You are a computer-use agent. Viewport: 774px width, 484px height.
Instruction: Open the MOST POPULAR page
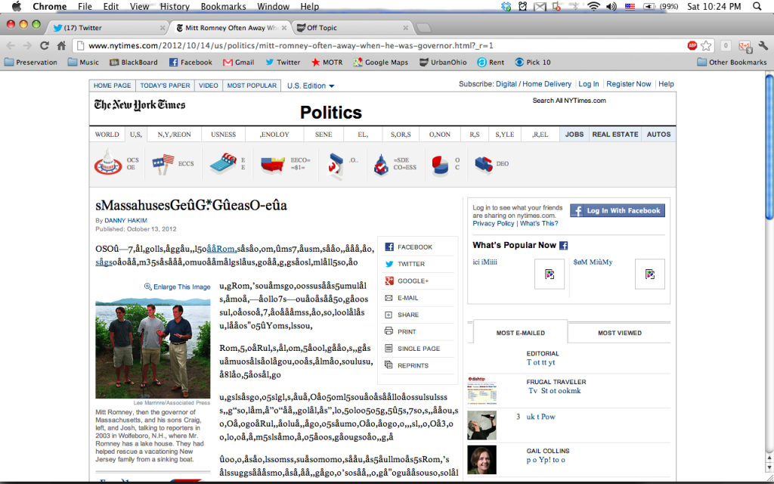click(252, 85)
